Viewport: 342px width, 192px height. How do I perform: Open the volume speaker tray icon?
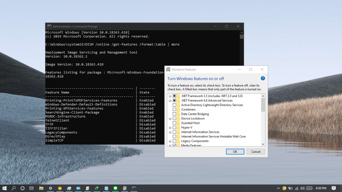(302, 188)
